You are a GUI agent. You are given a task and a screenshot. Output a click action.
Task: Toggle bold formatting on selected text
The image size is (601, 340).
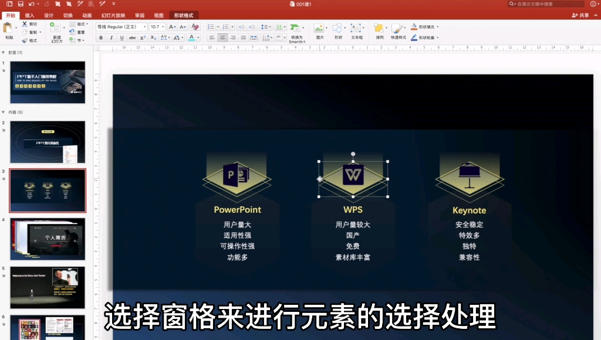pos(101,37)
